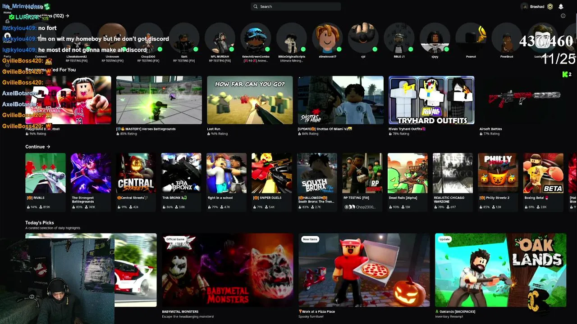This screenshot has height=324, width=577.
Task: Open the Heroes Battlegrounds game thumbnail
Action: pyautogui.click(x=159, y=100)
